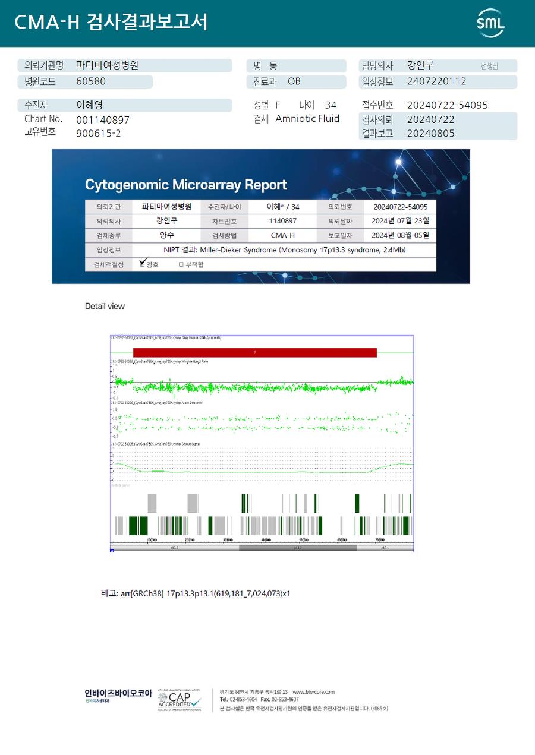Open the www.bio-core.com link

(313, 692)
